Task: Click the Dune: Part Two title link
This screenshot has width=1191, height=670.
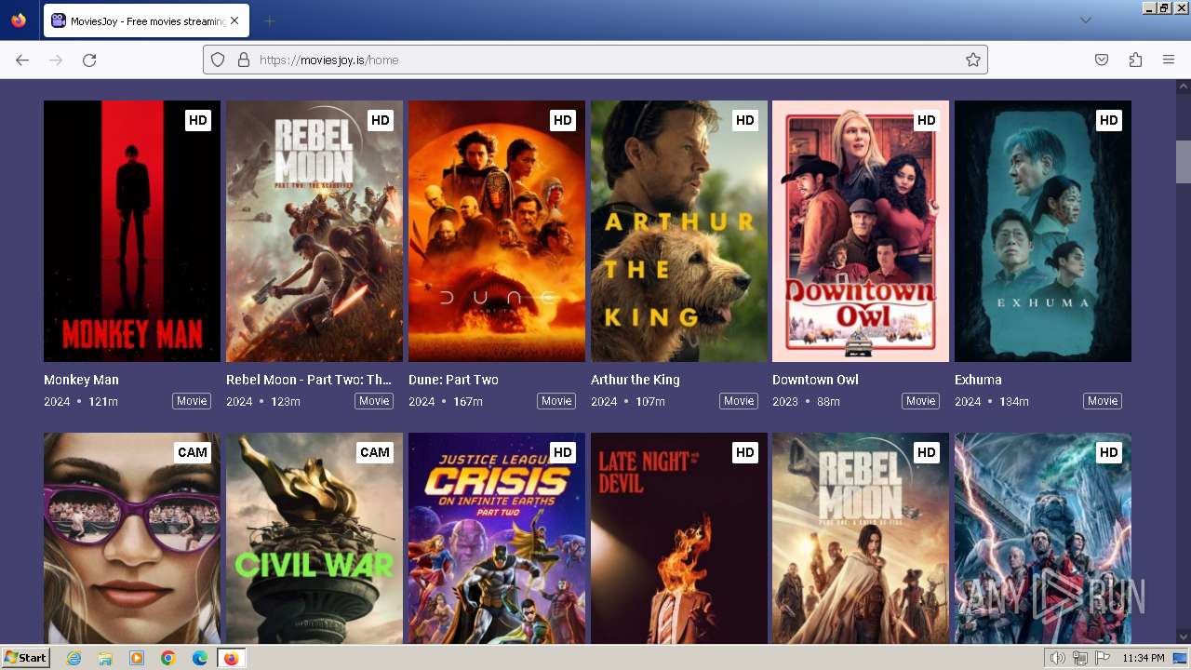Action: pyautogui.click(x=453, y=380)
